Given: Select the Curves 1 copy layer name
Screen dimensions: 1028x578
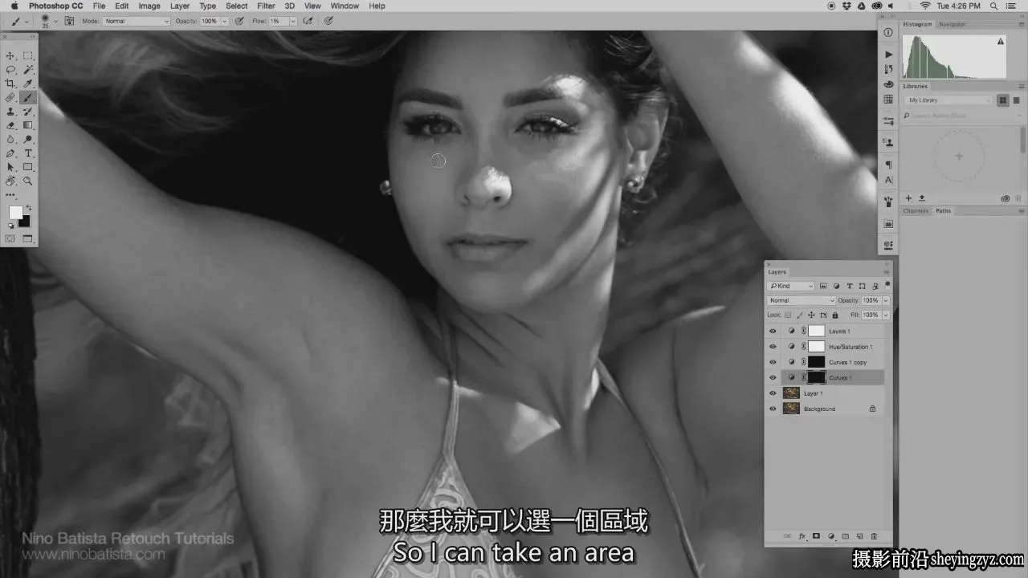Looking at the screenshot, I should 848,362.
